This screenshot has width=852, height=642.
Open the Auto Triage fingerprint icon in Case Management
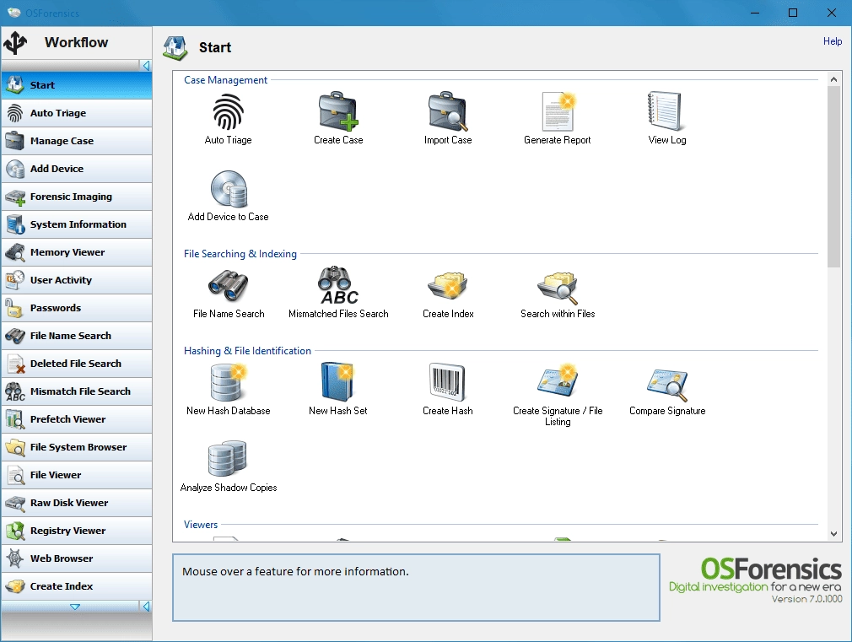pos(229,112)
